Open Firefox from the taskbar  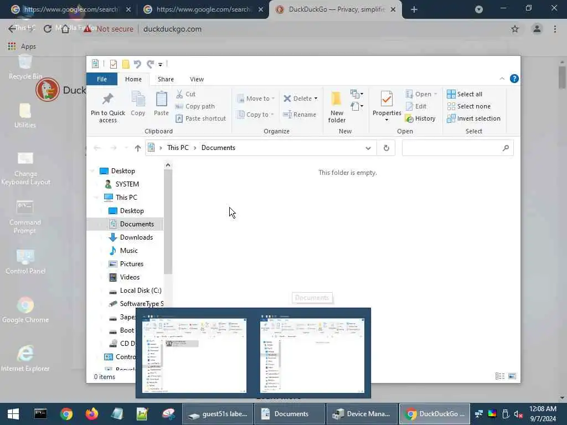click(92, 414)
